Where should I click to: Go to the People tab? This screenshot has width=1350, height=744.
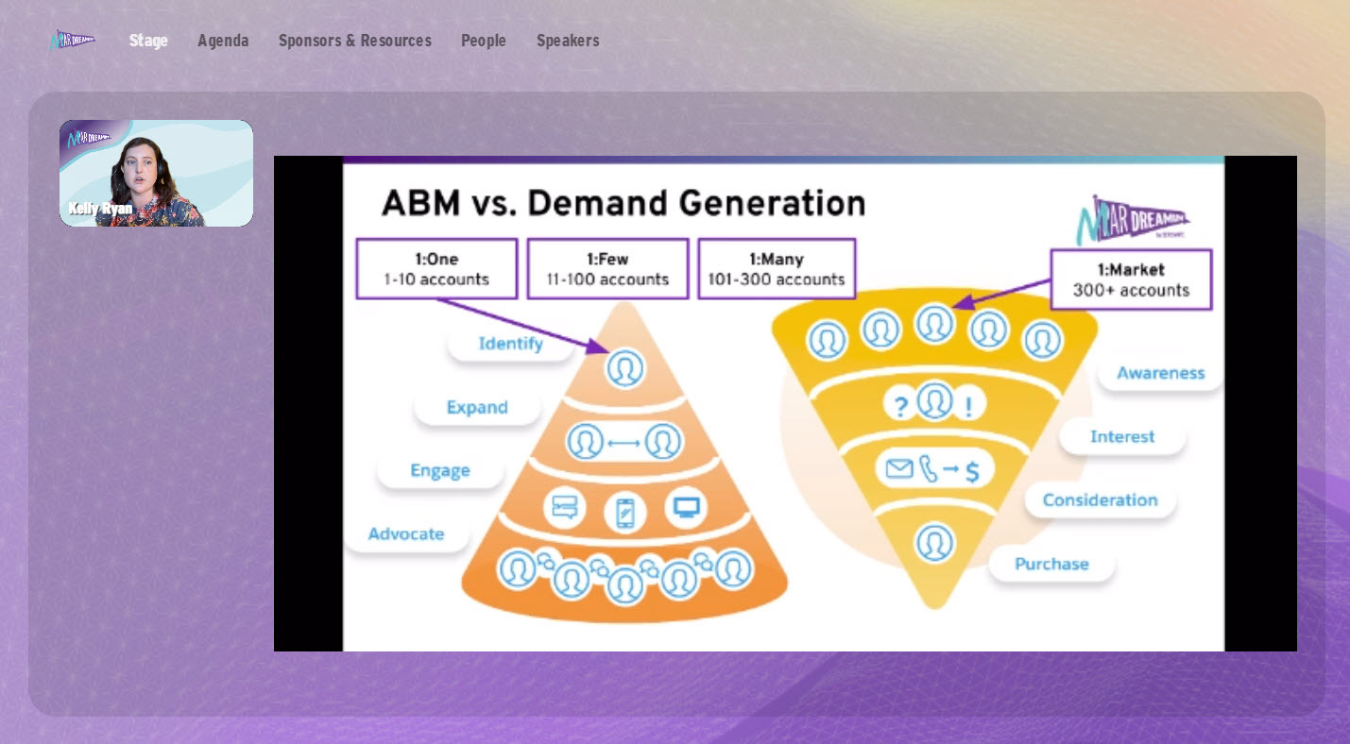pos(484,41)
